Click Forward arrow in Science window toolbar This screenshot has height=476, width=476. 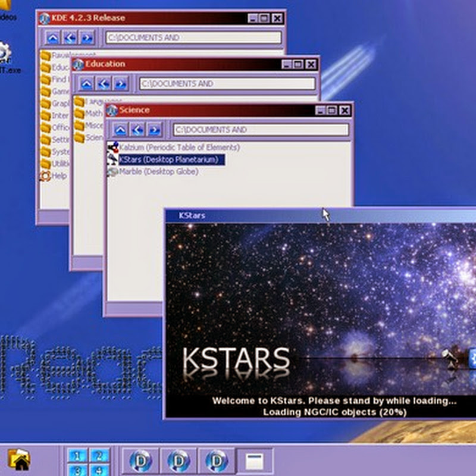click(x=155, y=130)
